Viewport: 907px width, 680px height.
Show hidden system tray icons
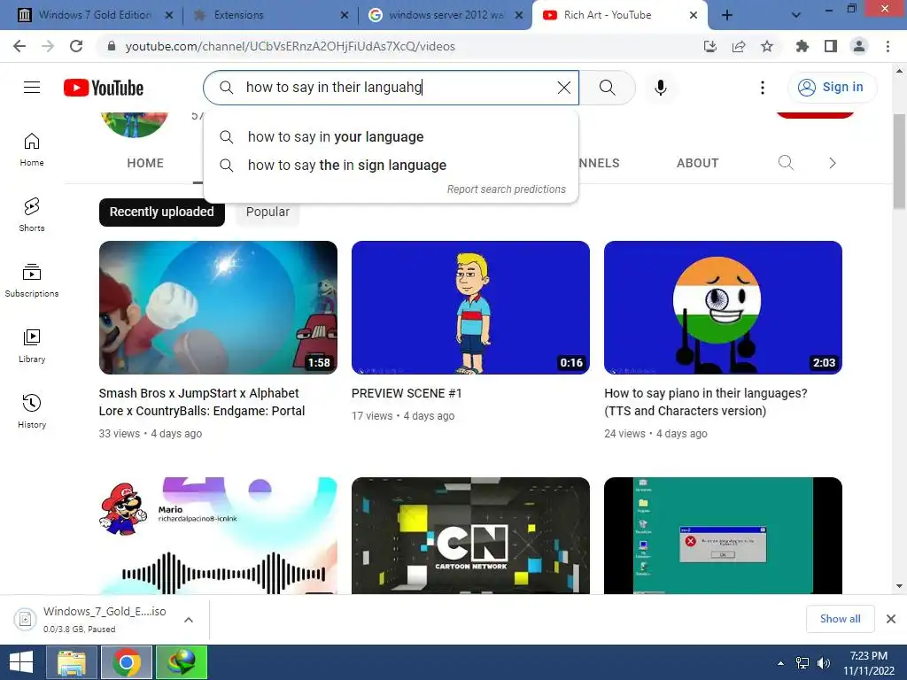coord(781,663)
